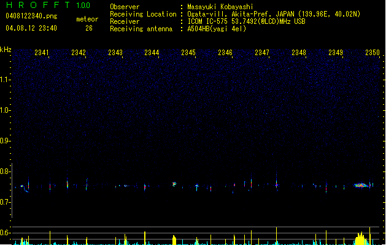This screenshot has width=386, height=245.
Task: Click the curved echo trail before 2341
Action: click(x=25, y=189)
